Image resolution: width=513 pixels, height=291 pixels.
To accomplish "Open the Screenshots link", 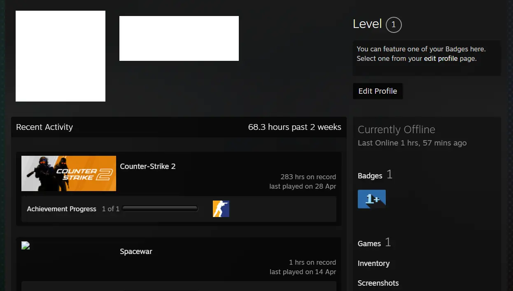I will tap(378, 283).
